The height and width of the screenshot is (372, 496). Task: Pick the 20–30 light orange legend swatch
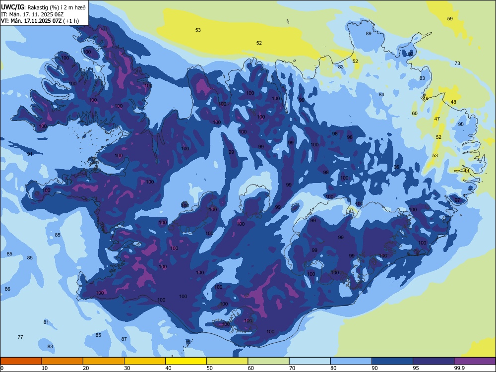tap(104, 361)
